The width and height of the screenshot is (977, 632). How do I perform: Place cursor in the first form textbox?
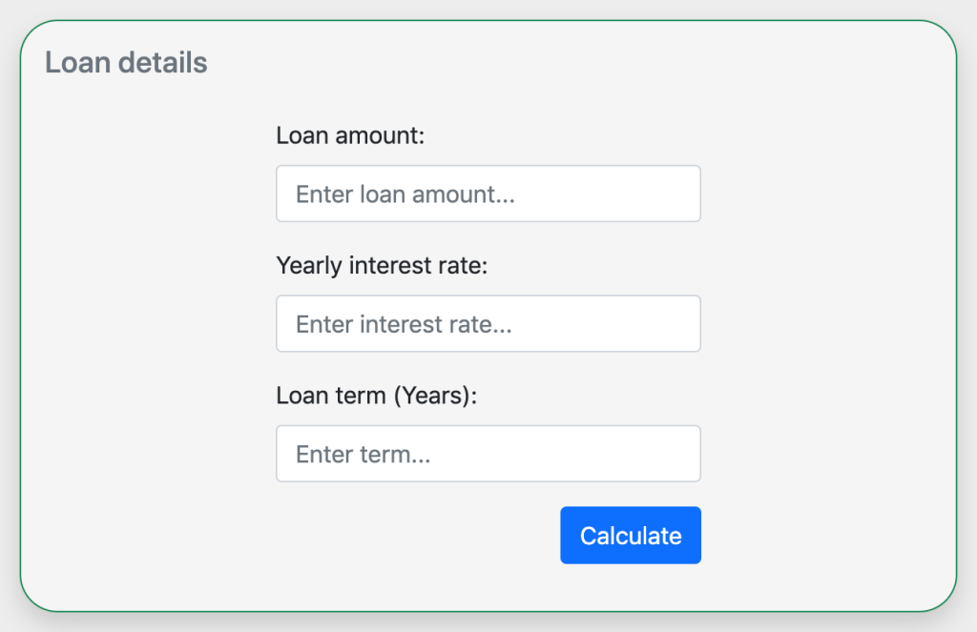[488, 194]
